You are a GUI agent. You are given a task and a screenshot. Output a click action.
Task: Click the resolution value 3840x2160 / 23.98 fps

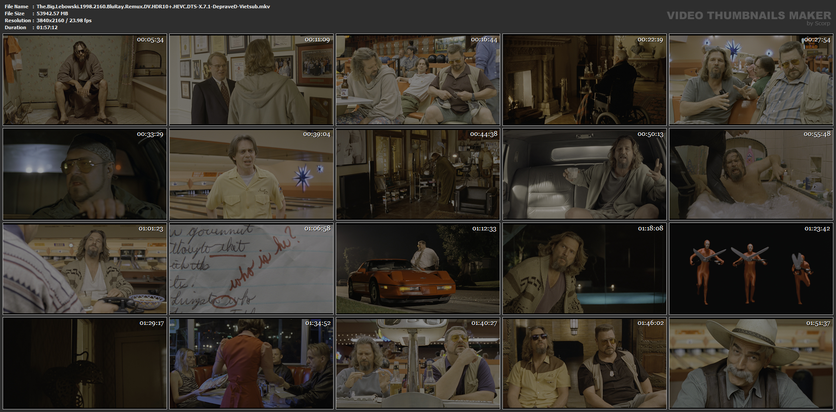point(64,20)
